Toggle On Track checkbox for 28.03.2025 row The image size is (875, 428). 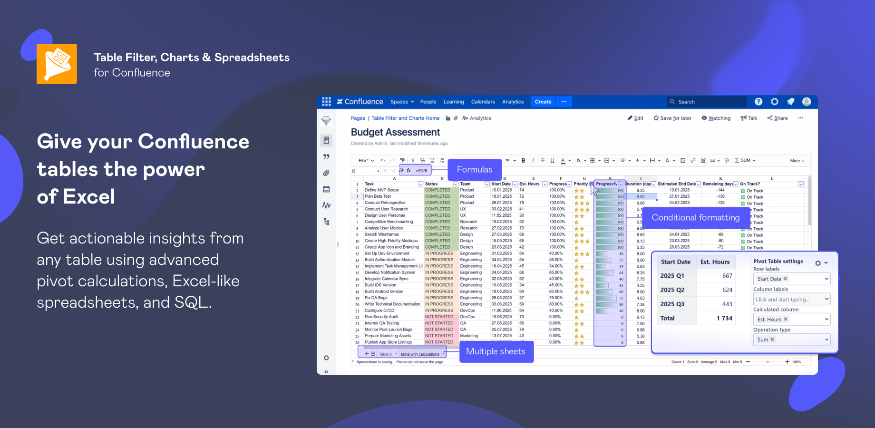click(x=743, y=248)
